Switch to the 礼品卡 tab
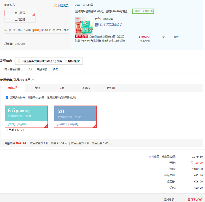This screenshot has height=202, width=205. tap(86, 88)
